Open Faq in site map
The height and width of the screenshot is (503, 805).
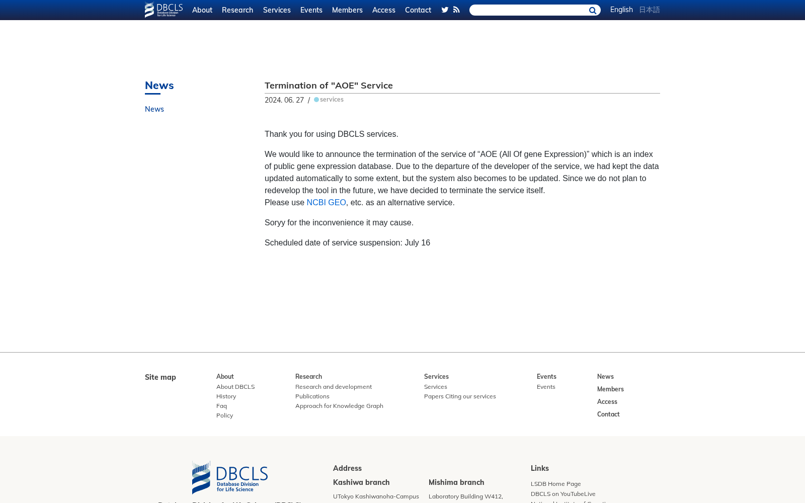(221, 406)
